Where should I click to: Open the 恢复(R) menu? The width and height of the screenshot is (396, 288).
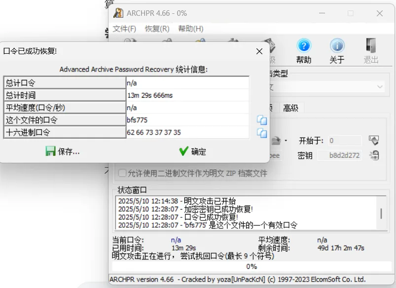pyautogui.click(x=157, y=29)
